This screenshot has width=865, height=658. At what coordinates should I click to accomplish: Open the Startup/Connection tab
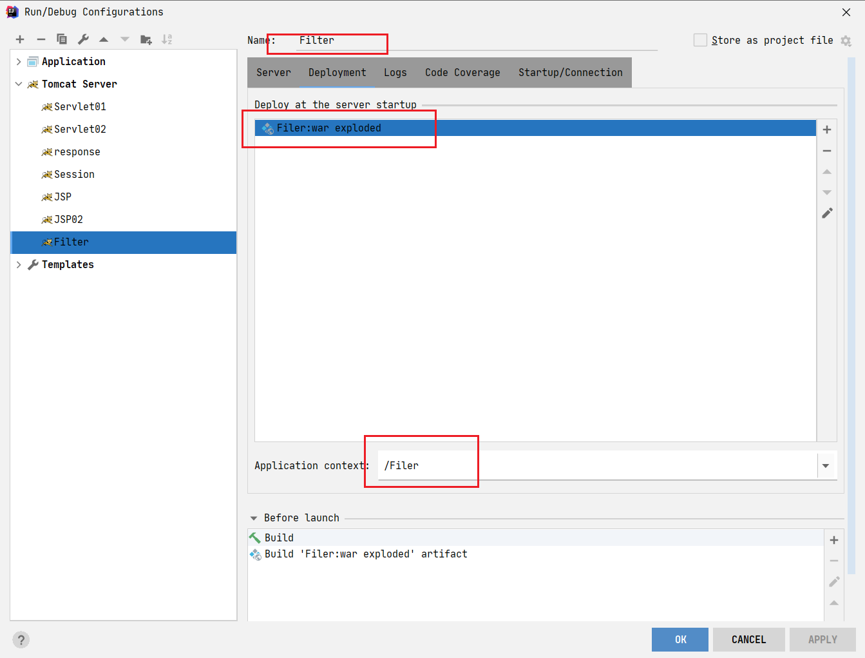[570, 73]
